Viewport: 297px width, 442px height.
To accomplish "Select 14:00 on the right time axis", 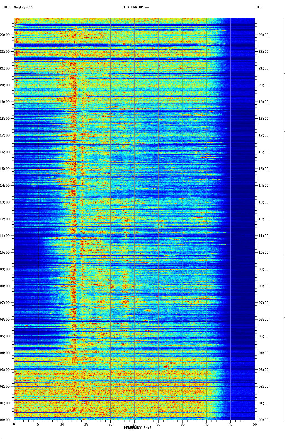I will tap(264, 186).
